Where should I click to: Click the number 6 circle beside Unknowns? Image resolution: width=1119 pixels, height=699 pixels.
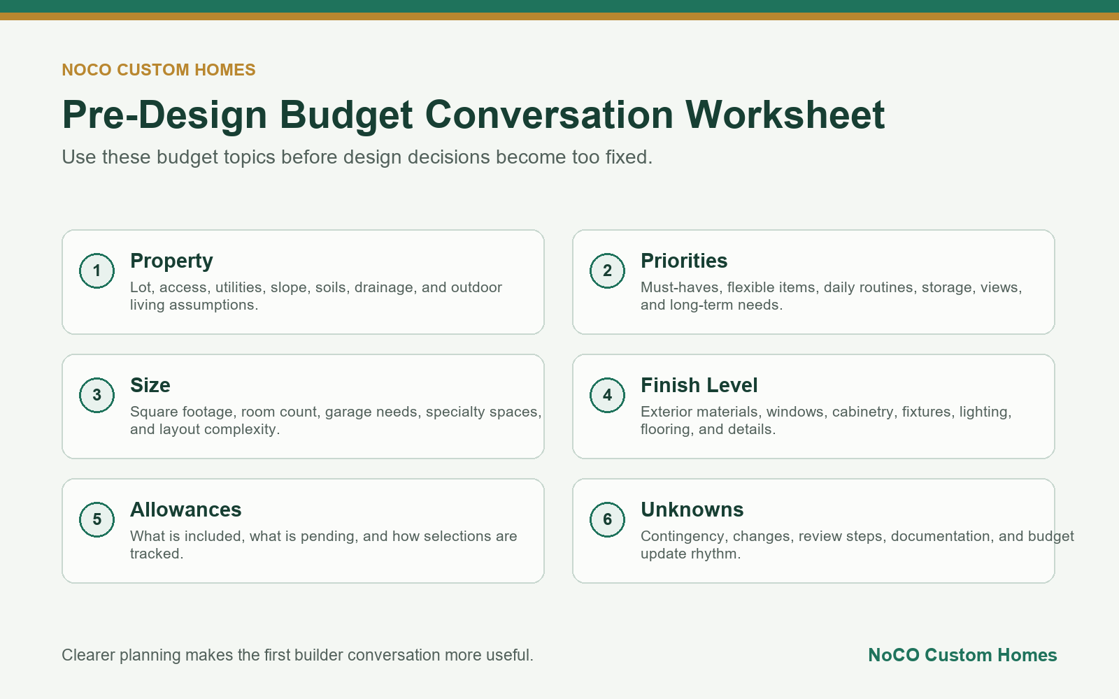coord(607,519)
